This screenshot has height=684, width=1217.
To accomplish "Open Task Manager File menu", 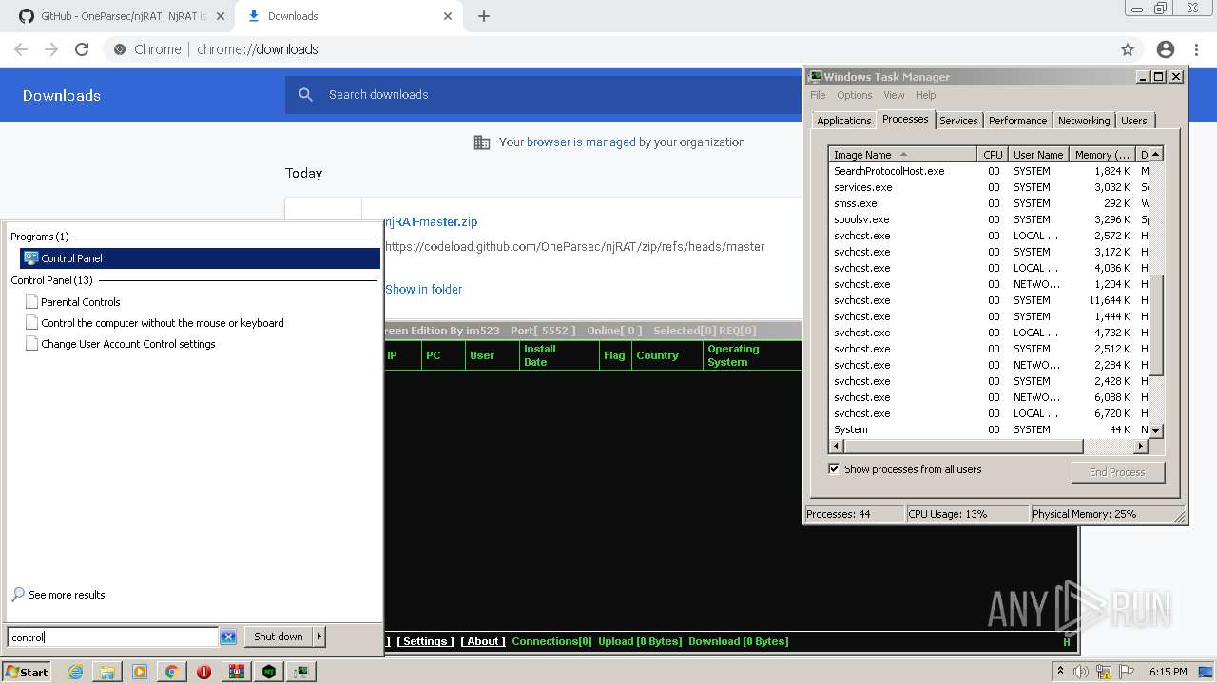I will point(818,95).
